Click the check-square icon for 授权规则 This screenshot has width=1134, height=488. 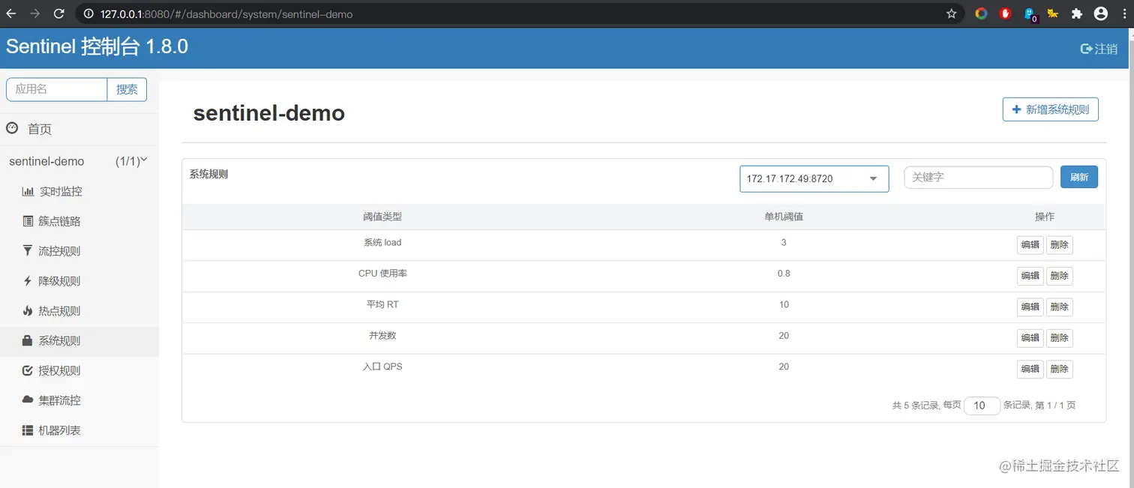28,370
